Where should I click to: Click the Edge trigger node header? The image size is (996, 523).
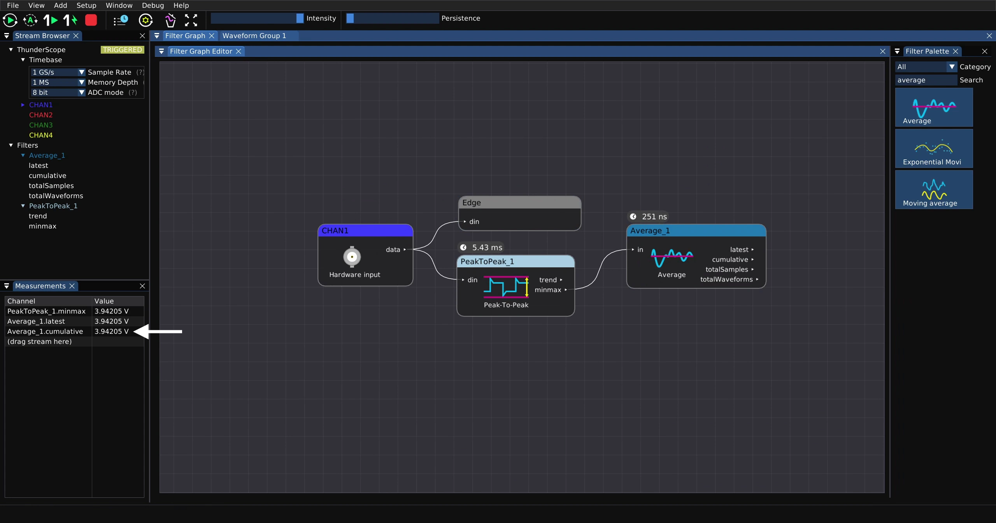pos(519,203)
